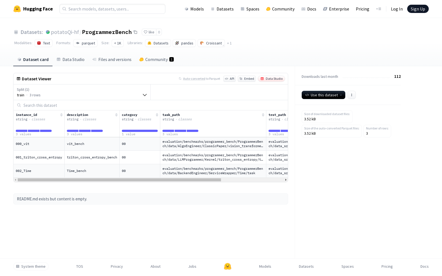The width and height of the screenshot is (442, 276).
Task: Click the Embed button
Action: tap(247, 79)
